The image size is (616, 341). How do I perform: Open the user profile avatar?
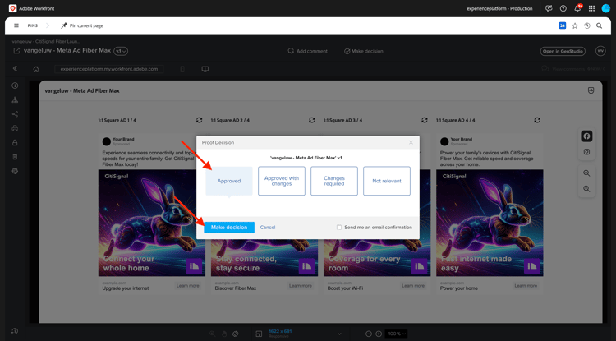(x=605, y=8)
